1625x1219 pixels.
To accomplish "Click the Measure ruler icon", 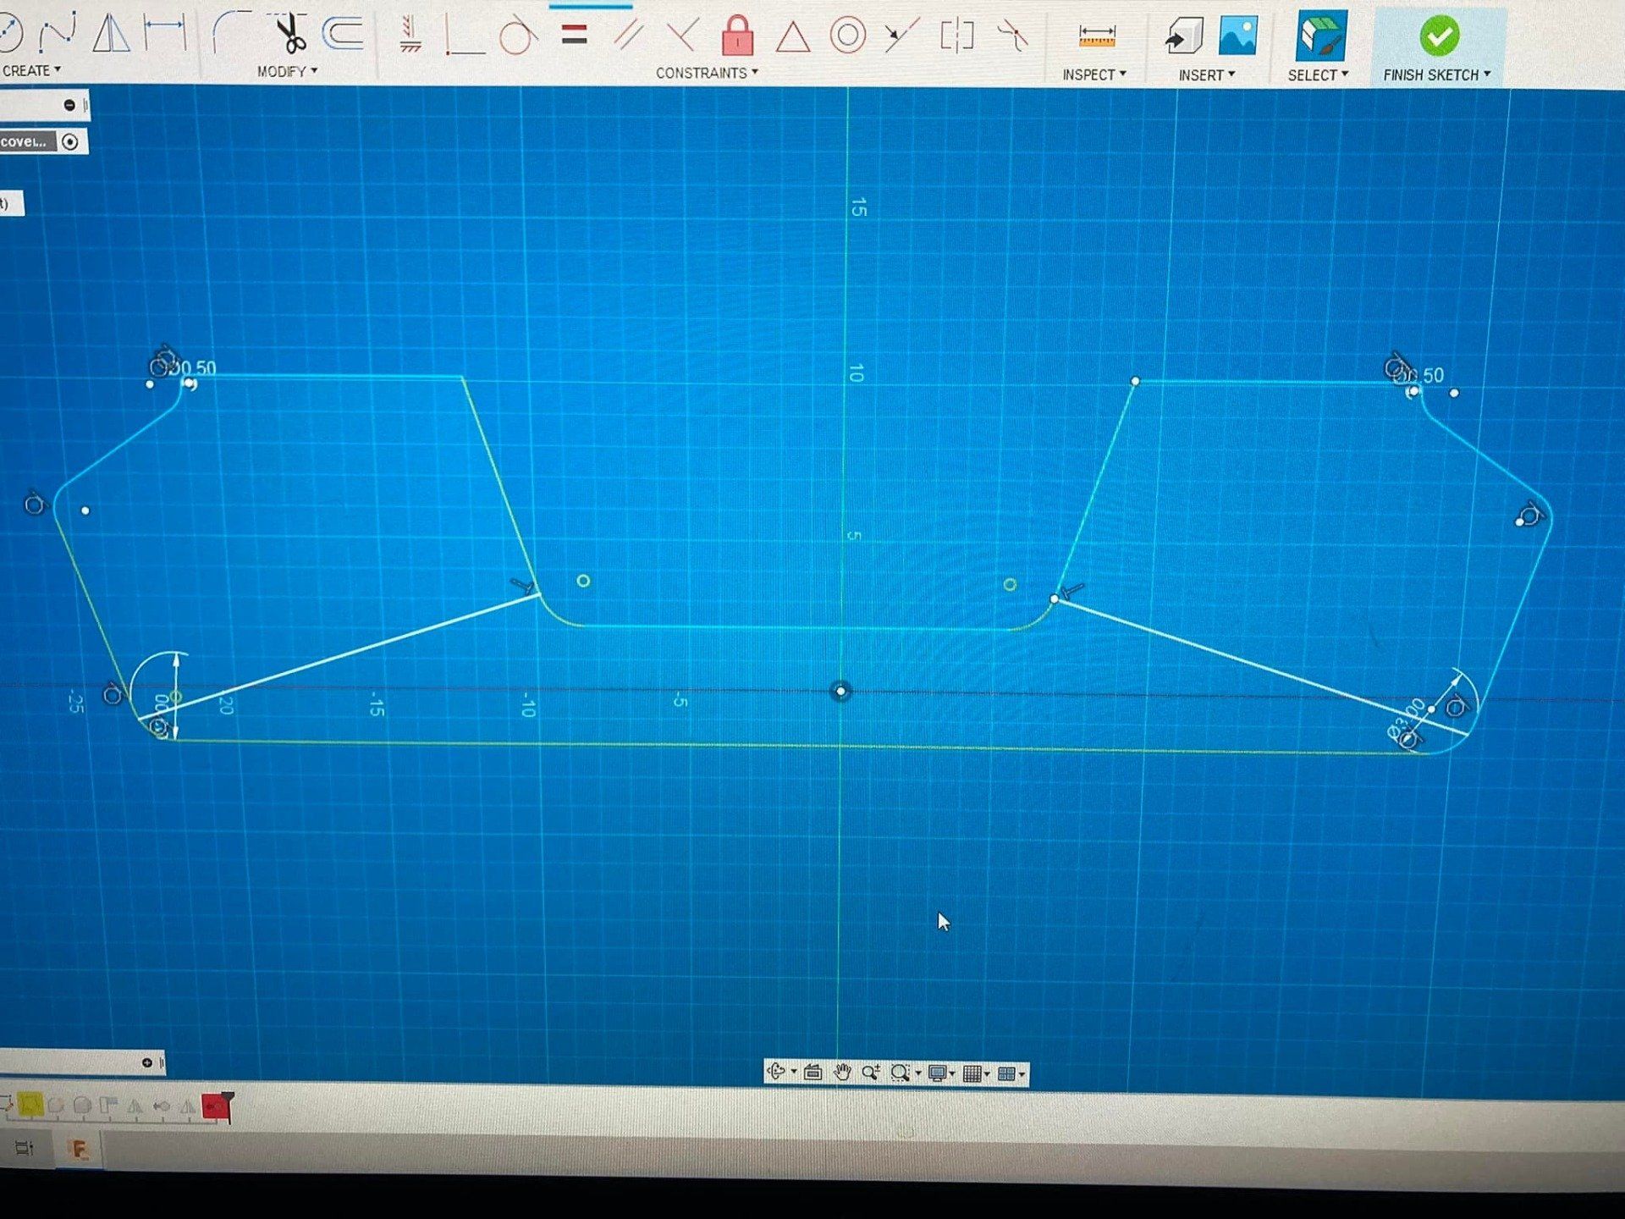I will point(1097,36).
